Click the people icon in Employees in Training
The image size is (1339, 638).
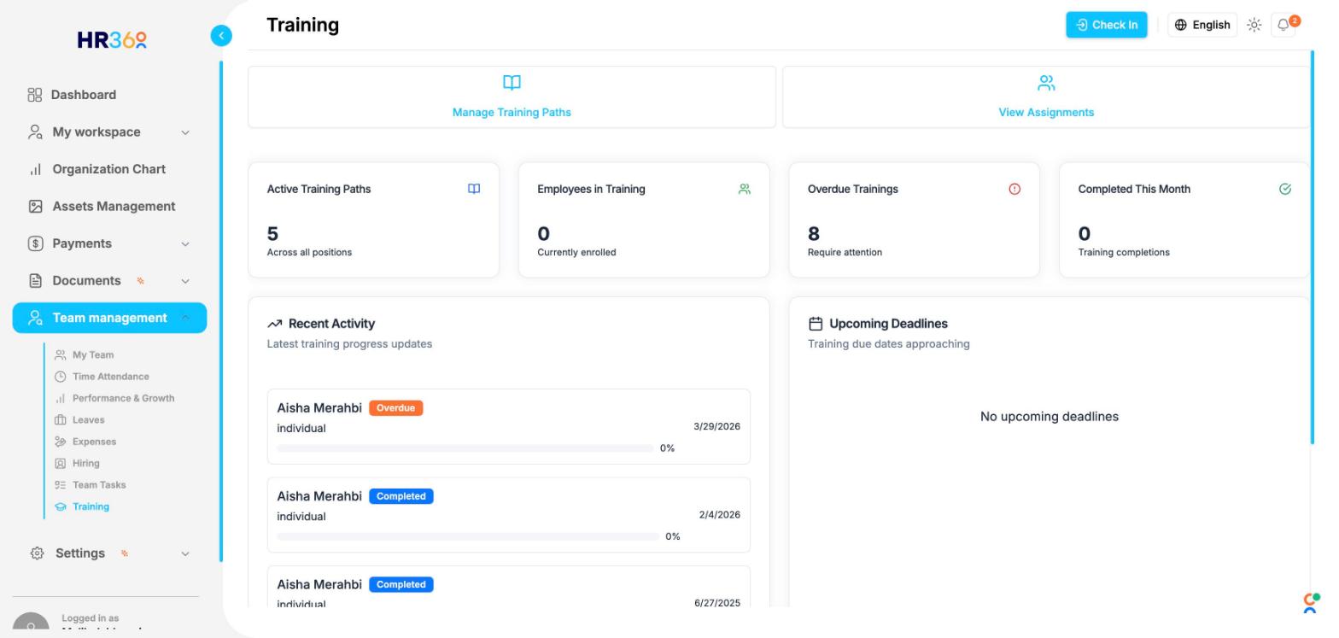coord(745,189)
